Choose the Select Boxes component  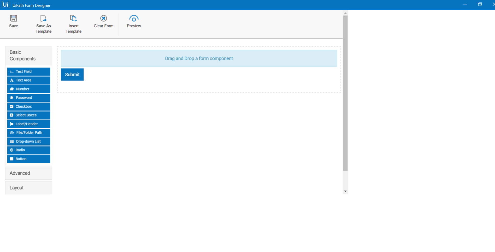(29, 115)
